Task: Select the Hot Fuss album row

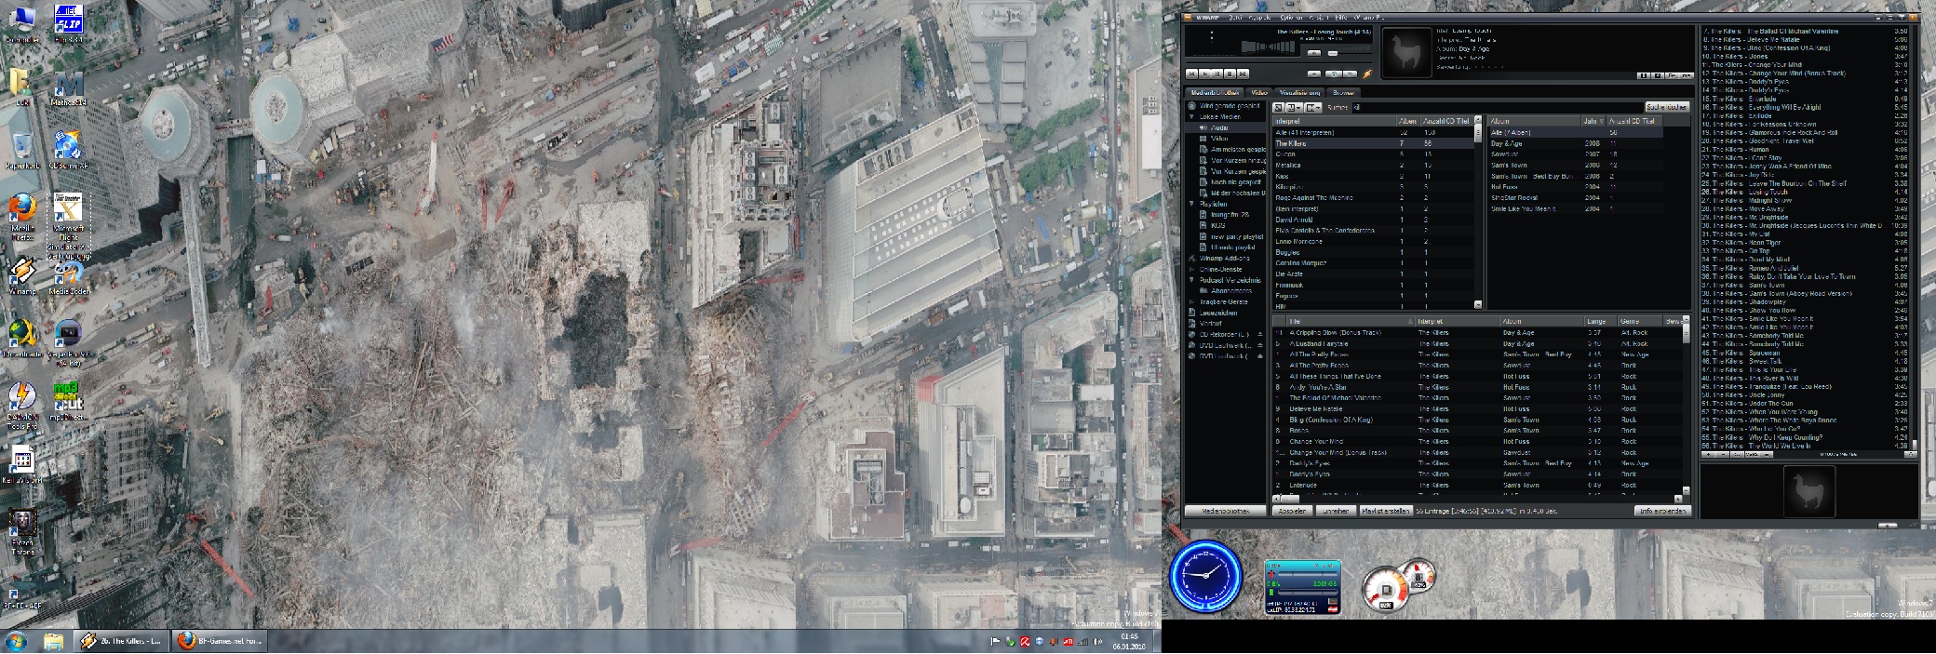Action: click(x=1576, y=187)
